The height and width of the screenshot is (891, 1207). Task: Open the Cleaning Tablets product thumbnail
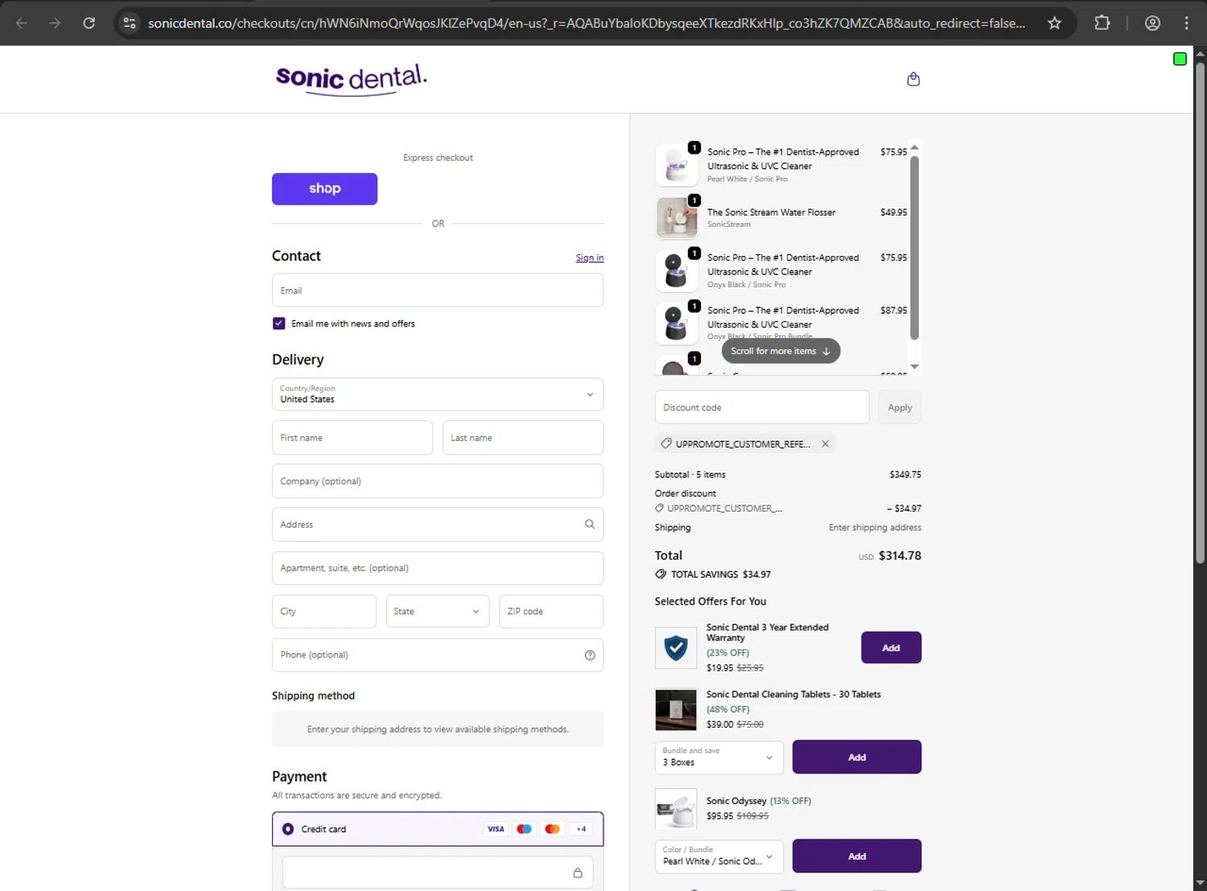(x=676, y=710)
